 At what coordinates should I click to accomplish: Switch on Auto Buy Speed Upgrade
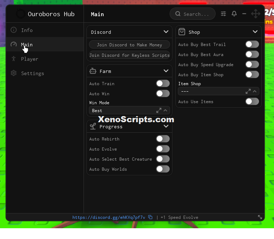(252, 64)
